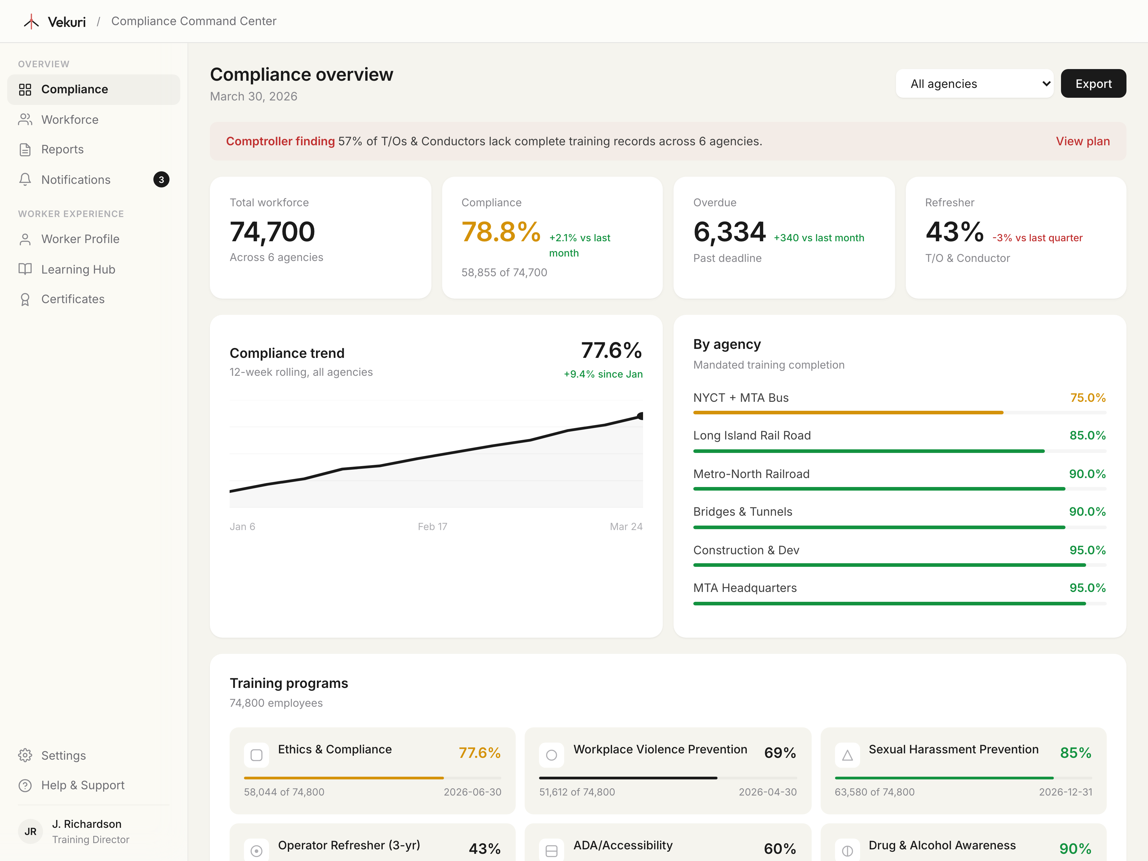1148x861 pixels.
Task: Click the Reports document icon
Action: tap(25, 149)
